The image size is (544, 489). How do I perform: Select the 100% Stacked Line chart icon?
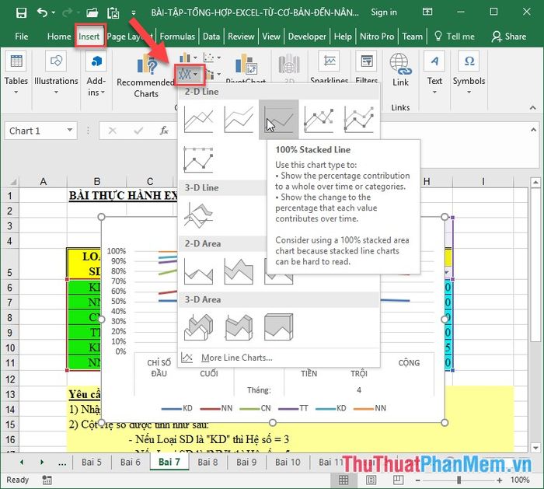pyautogui.click(x=278, y=120)
